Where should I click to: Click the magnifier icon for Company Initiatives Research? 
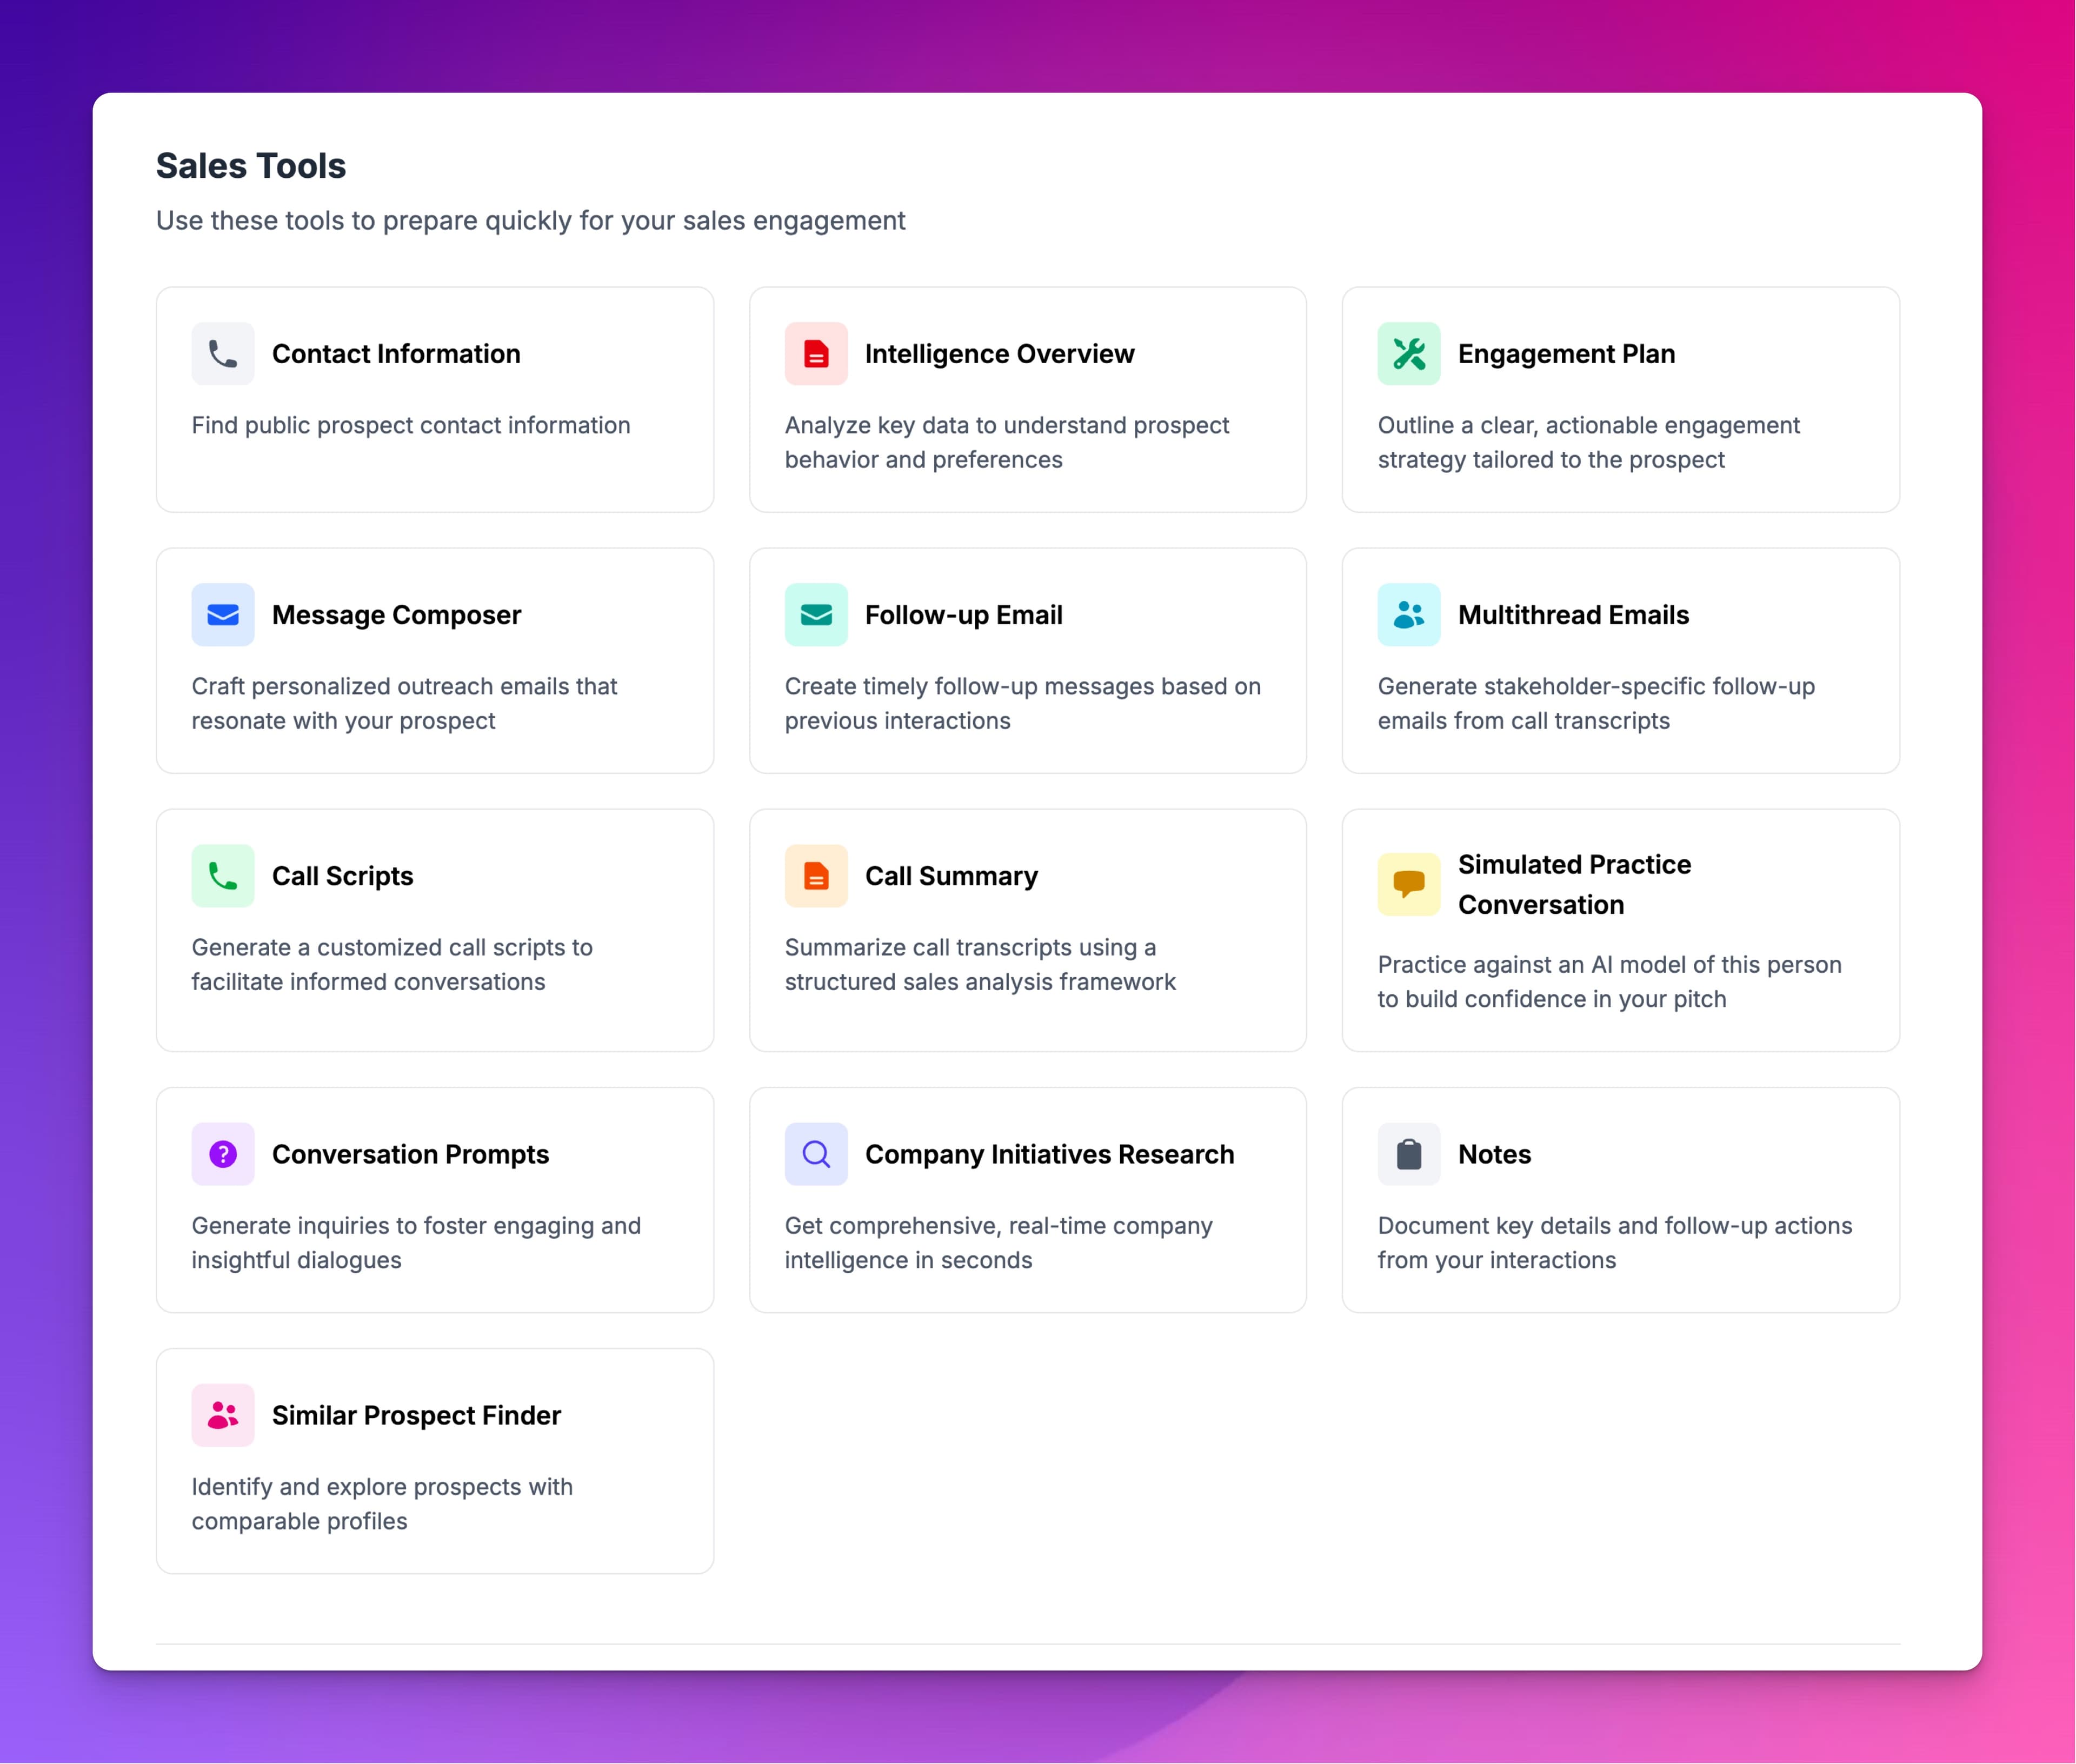(815, 1153)
